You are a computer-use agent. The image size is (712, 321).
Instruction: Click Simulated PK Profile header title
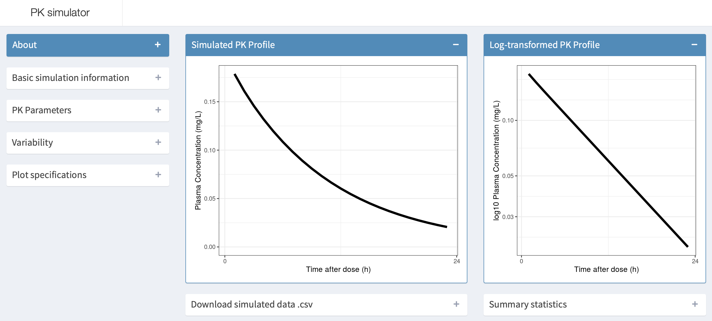(x=233, y=45)
